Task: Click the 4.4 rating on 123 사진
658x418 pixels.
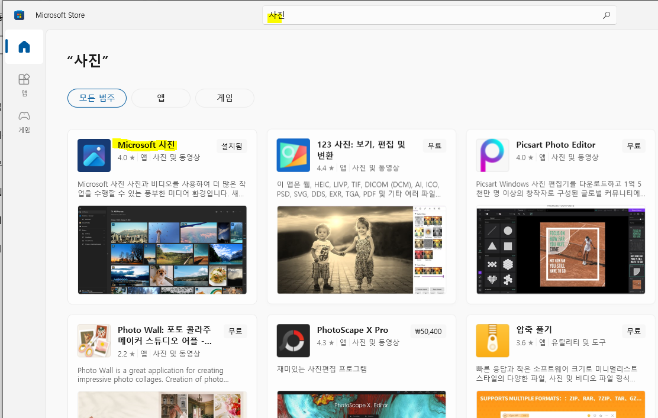Action: (325, 168)
